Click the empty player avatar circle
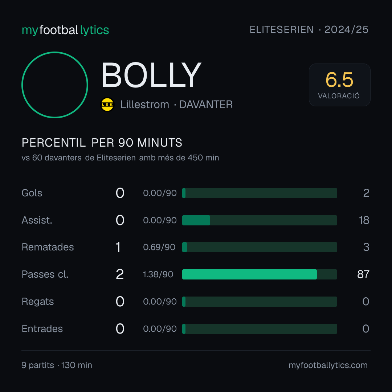392x392 pixels. pos(55,85)
